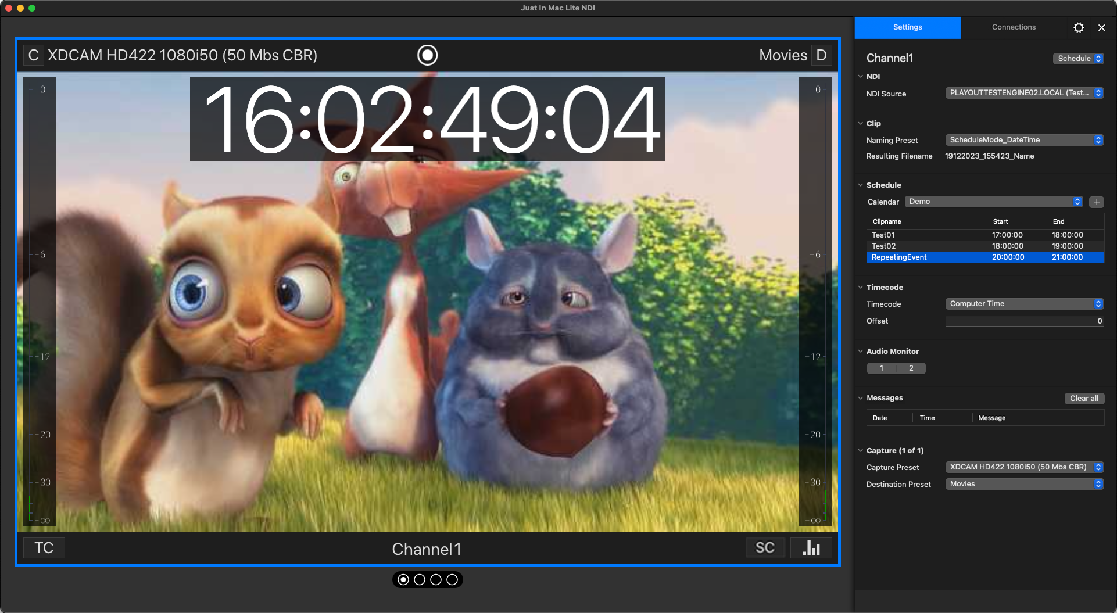
Task: Open the Destination Preset dropdown
Action: tap(1025, 484)
